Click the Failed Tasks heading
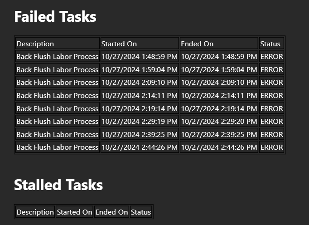The height and width of the screenshot is (225, 309). 55,17
